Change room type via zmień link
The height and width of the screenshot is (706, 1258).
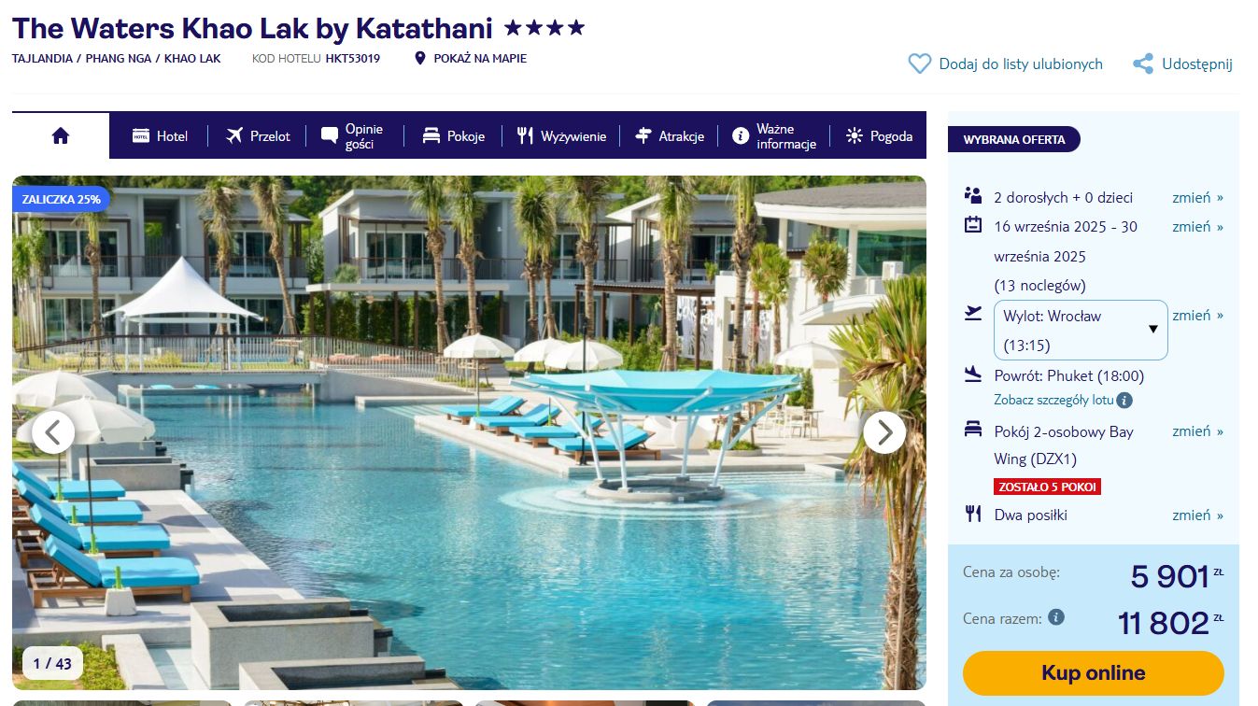point(1197,431)
